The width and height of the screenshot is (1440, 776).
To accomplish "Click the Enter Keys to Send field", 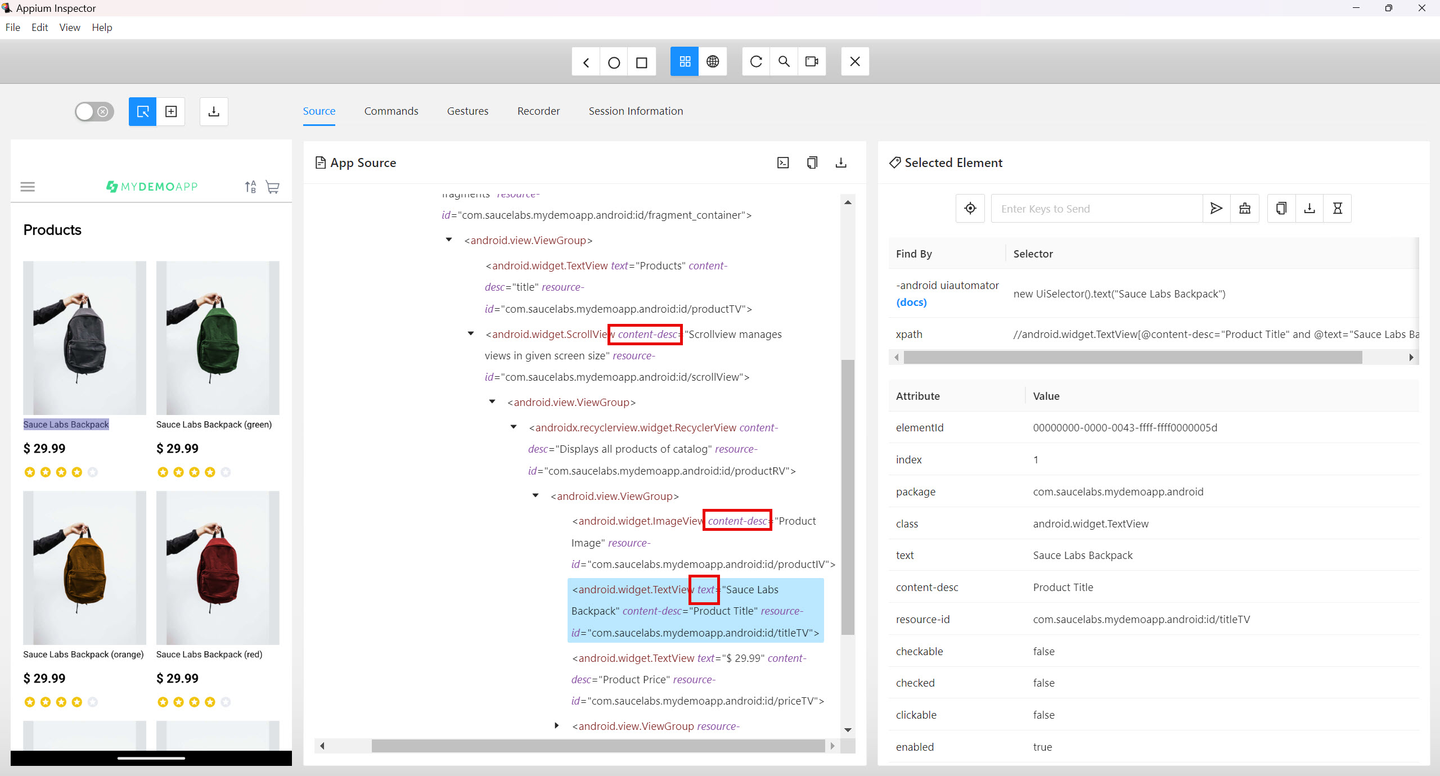I will (x=1097, y=209).
